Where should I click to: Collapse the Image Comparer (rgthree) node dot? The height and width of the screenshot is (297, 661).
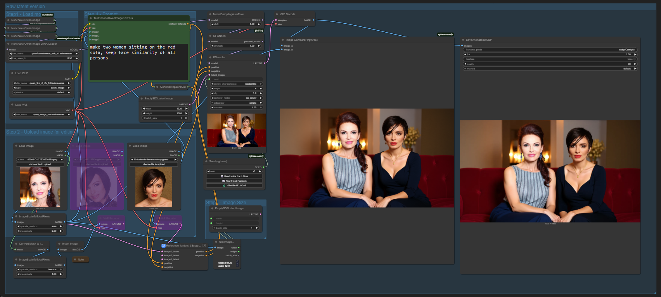282,40
